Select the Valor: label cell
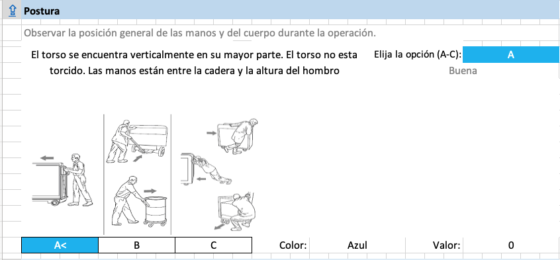 (x=446, y=245)
